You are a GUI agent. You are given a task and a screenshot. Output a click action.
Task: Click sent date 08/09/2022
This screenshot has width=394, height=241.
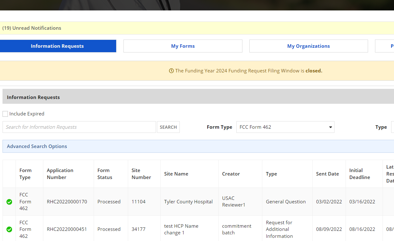point(329,229)
